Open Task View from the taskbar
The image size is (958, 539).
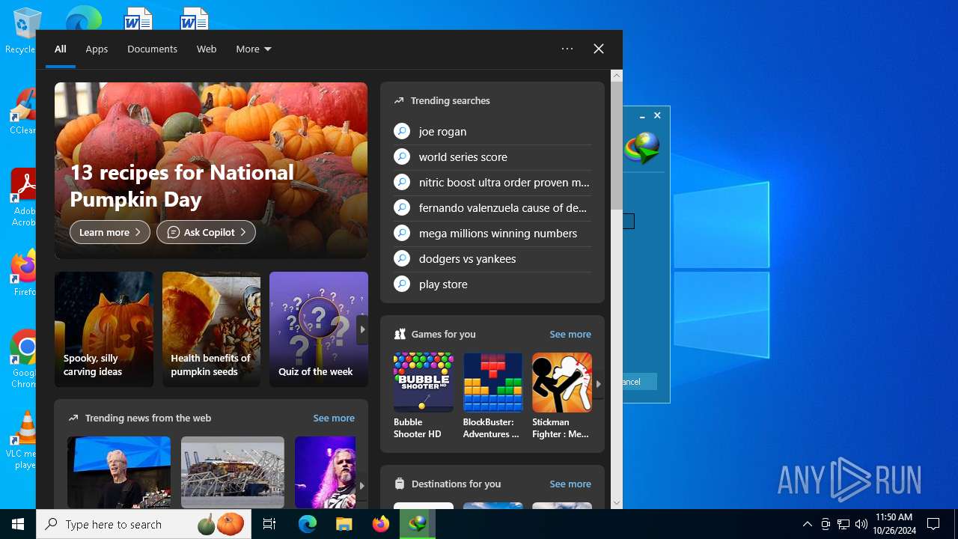[269, 524]
